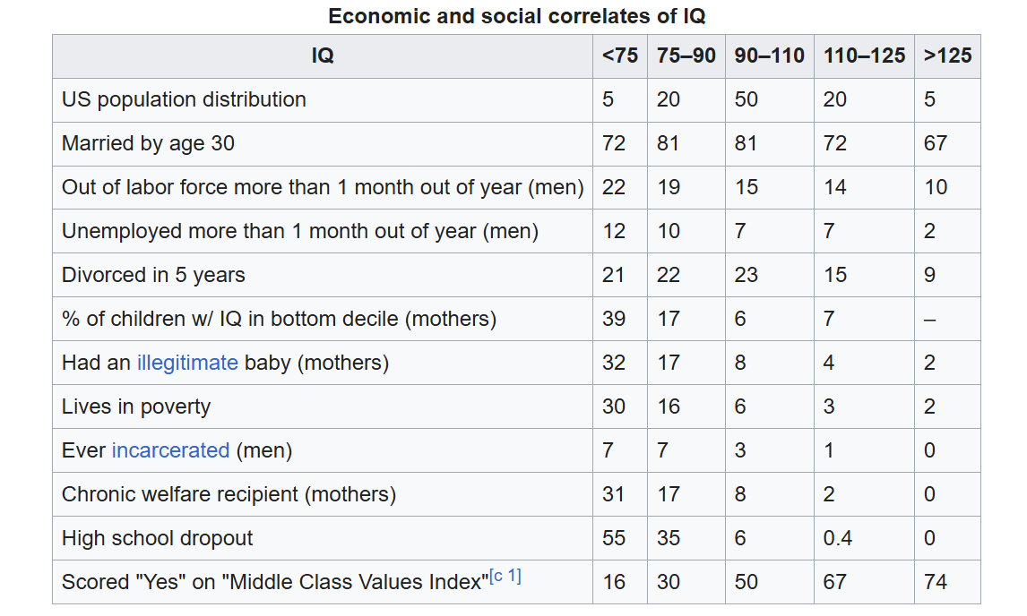Viewport: 1027px width, 616px height.
Task: Select the "Married by age 30" row label
Action: pyautogui.click(x=148, y=143)
